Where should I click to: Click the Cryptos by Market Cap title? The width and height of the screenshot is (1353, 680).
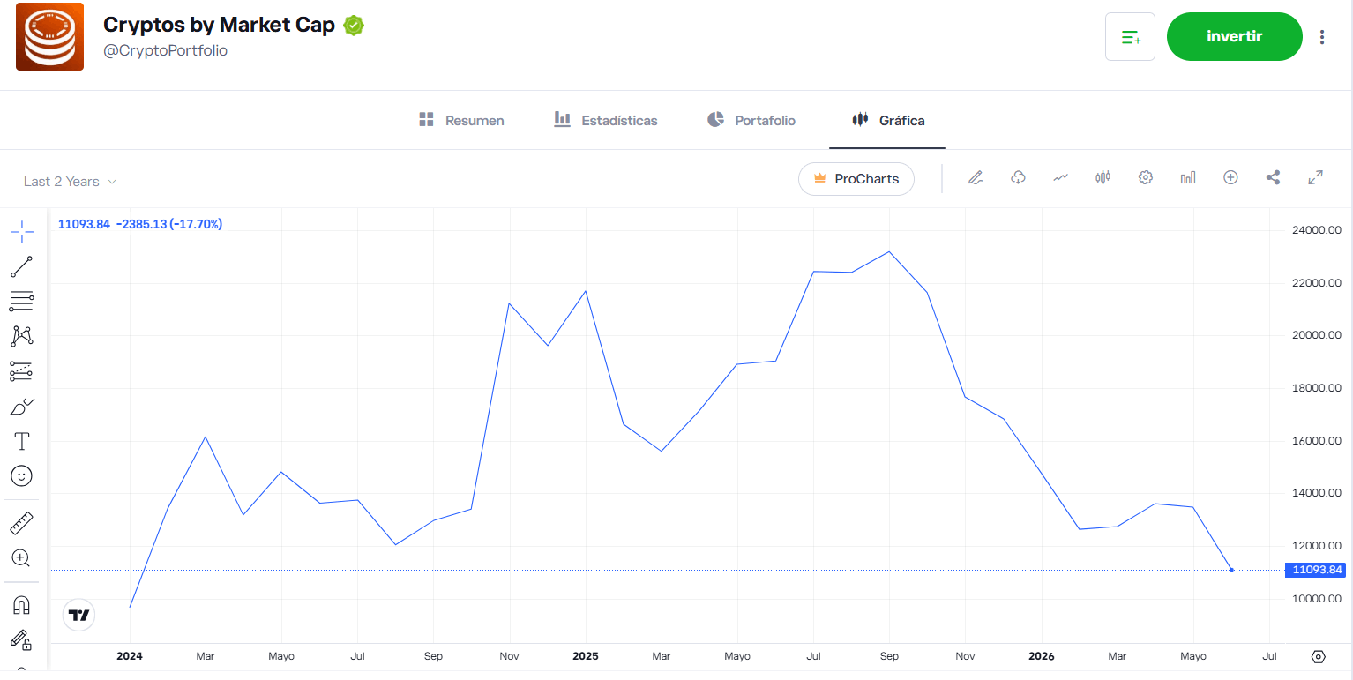click(219, 25)
